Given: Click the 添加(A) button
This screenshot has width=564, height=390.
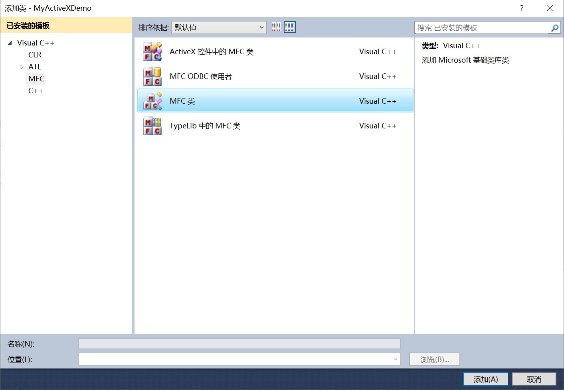Looking at the screenshot, I should (486, 379).
